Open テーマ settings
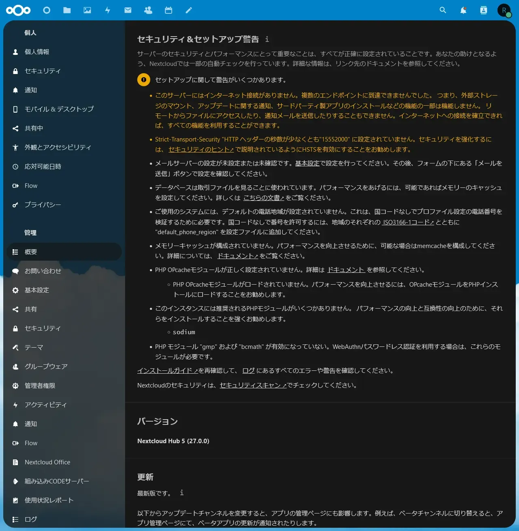 (x=64, y=347)
